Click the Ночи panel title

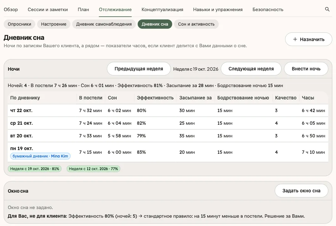(14, 69)
